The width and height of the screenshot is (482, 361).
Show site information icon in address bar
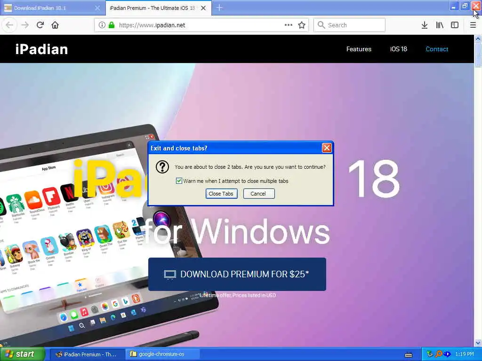[102, 25]
